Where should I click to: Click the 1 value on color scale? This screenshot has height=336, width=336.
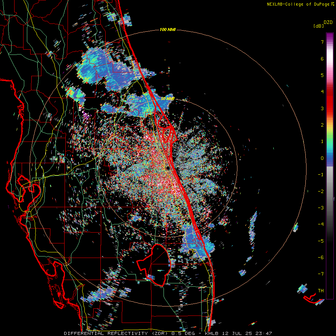[322, 141]
